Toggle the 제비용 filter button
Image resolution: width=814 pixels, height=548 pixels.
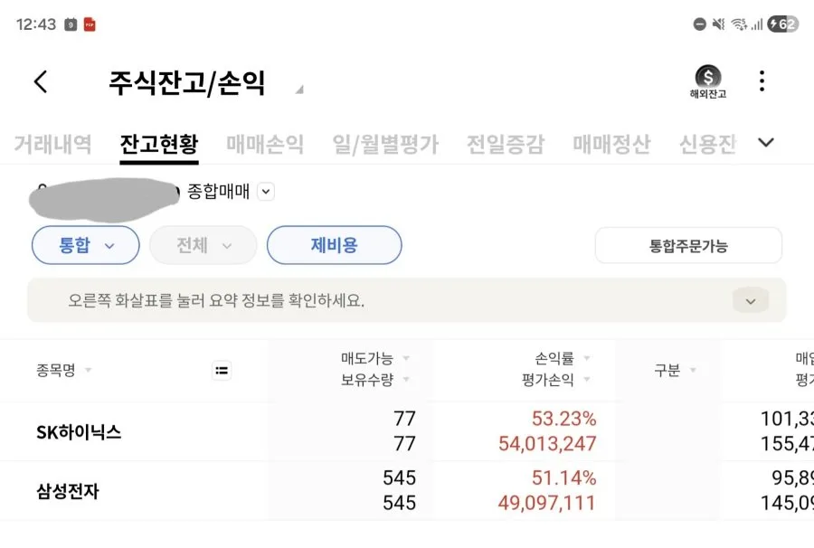click(335, 245)
